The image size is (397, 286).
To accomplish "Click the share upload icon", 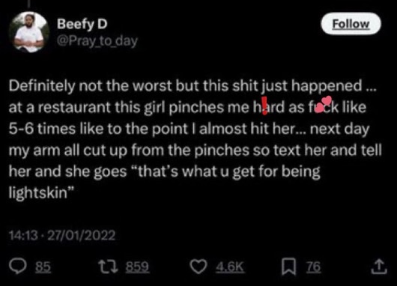I will point(379,267).
